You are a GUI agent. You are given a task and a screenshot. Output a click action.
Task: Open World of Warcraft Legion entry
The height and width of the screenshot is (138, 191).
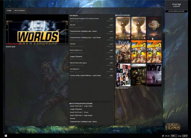coord(78,63)
